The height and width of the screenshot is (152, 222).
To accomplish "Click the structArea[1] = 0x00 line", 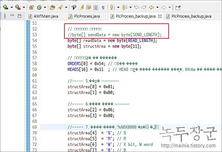I will [91, 92].
